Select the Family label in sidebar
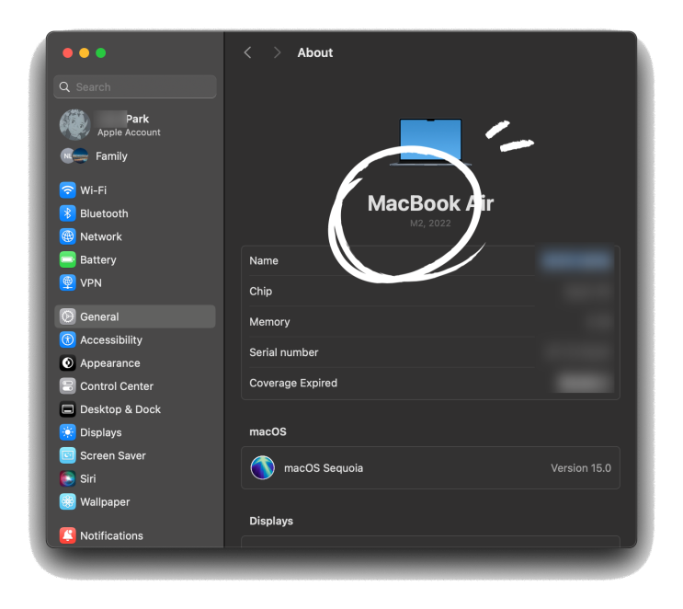 (x=111, y=156)
